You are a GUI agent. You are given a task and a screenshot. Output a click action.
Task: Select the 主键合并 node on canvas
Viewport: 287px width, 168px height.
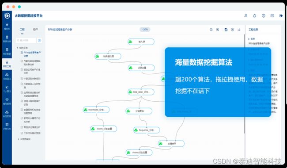[171, 143]
